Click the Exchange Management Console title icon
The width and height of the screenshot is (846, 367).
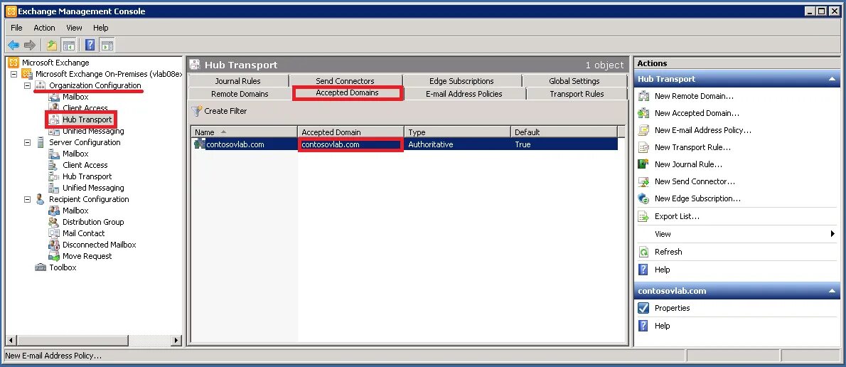(x=11, y=11)
